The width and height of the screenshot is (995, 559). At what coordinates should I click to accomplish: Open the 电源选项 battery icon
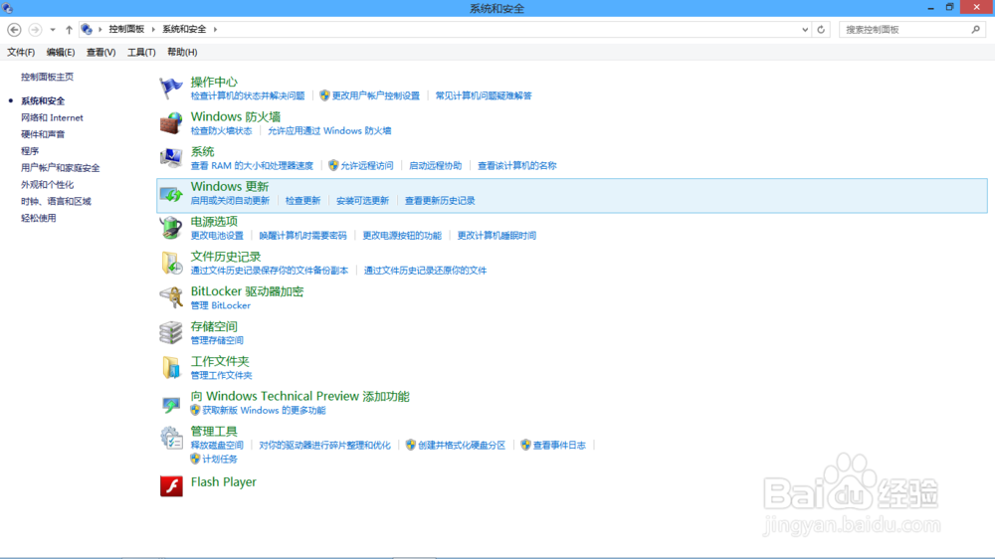pos(171,227)
